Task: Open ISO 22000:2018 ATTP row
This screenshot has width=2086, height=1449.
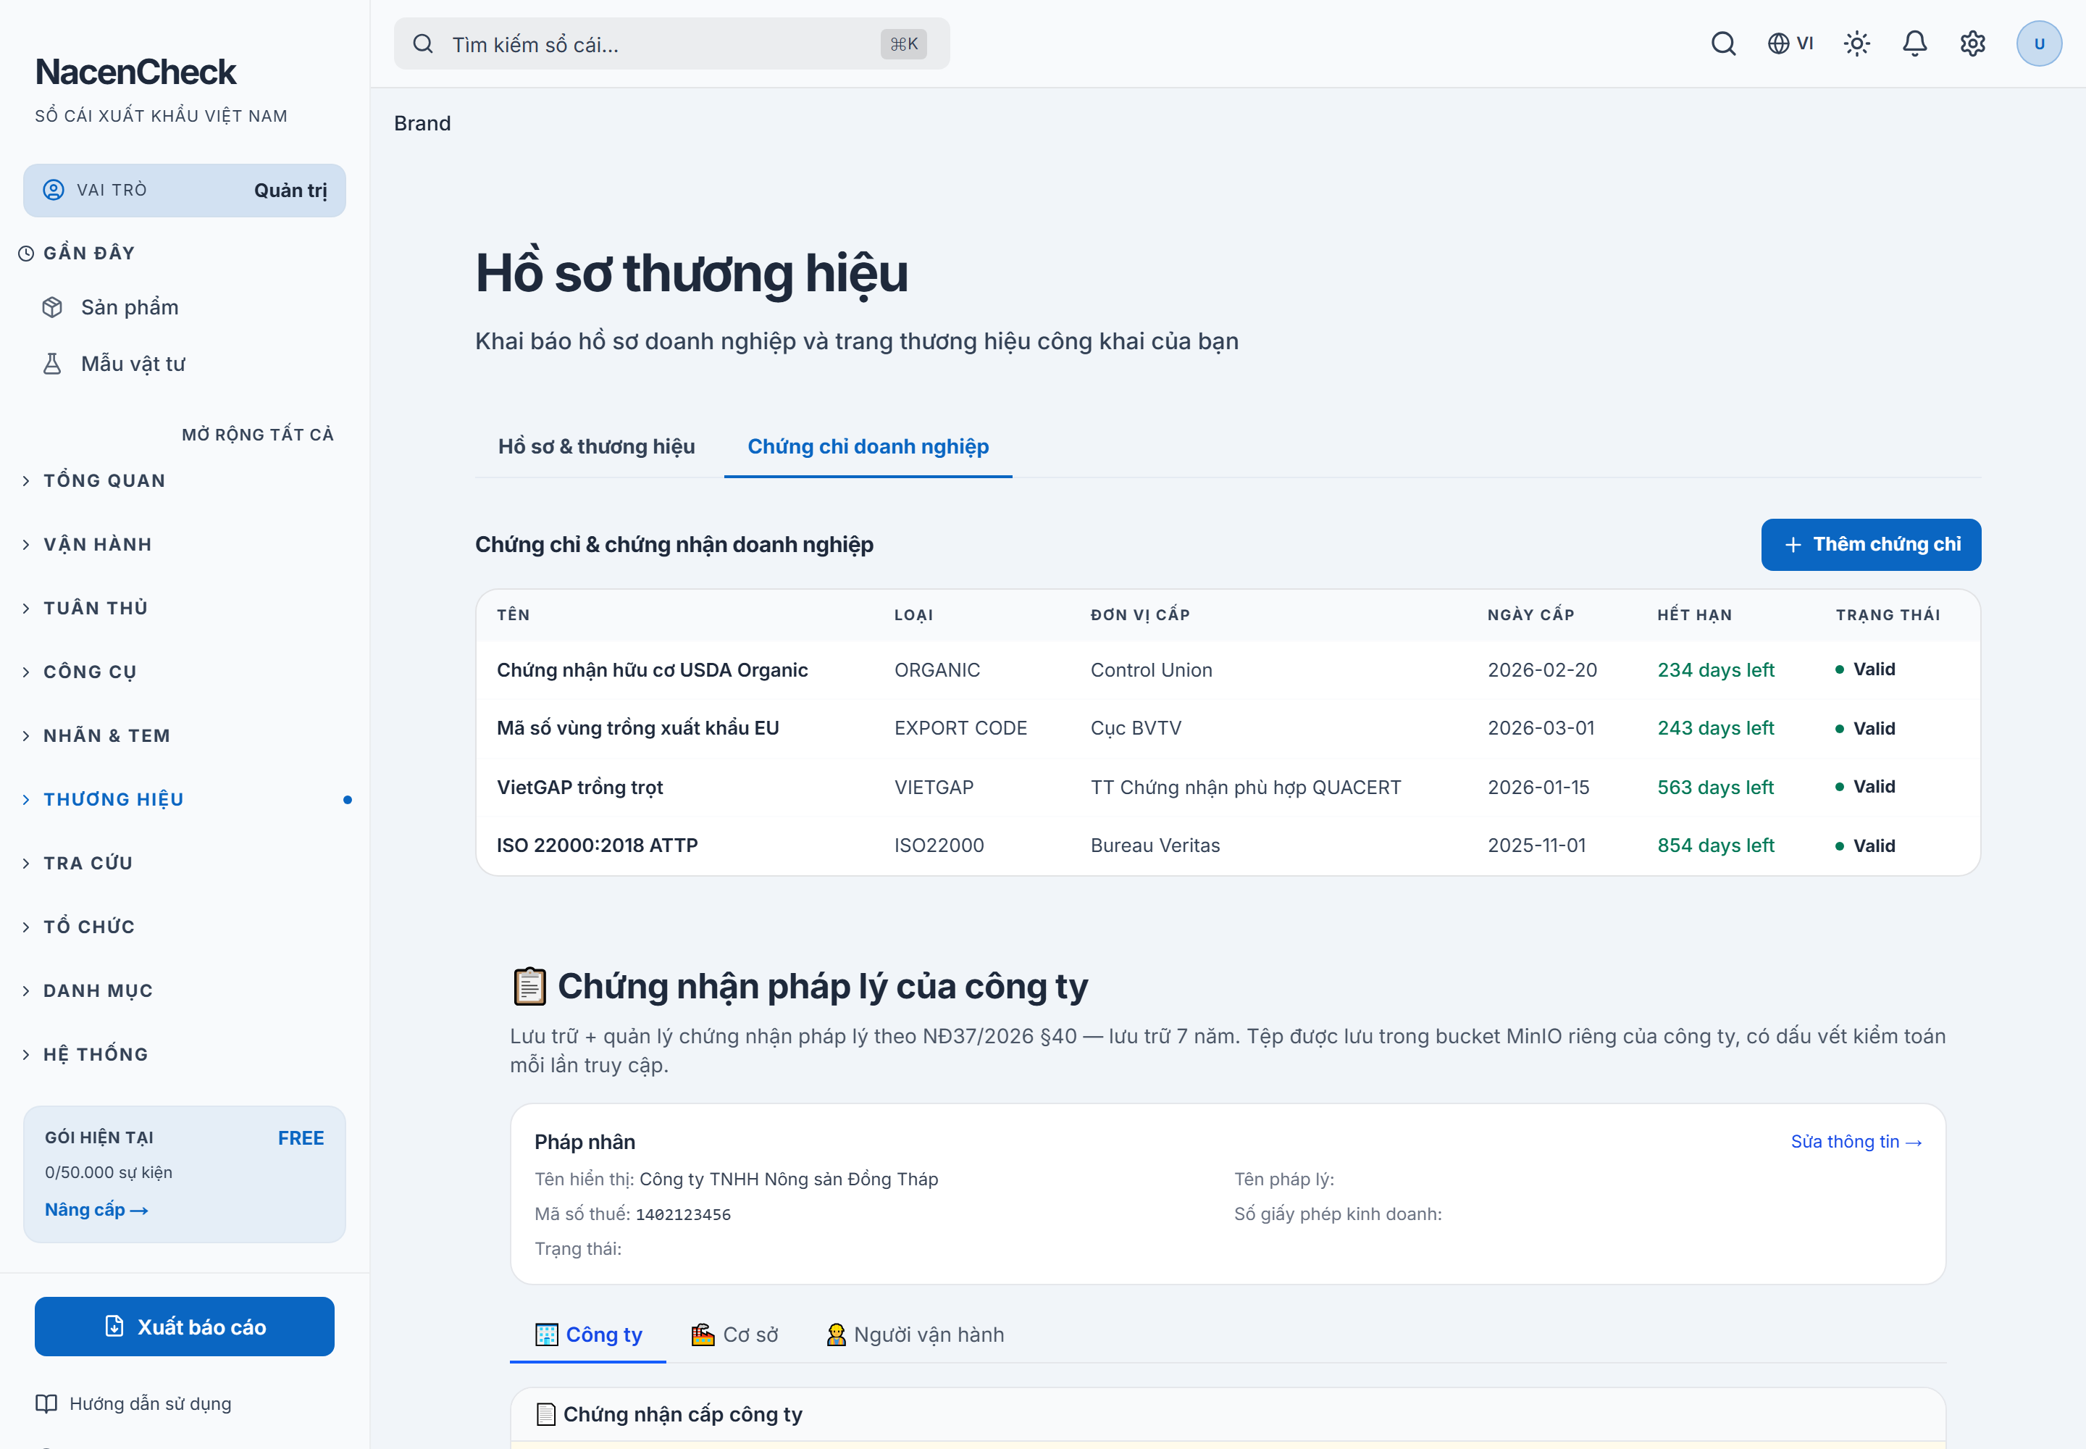Action: pyautogui.click(x=1228, y=845)
